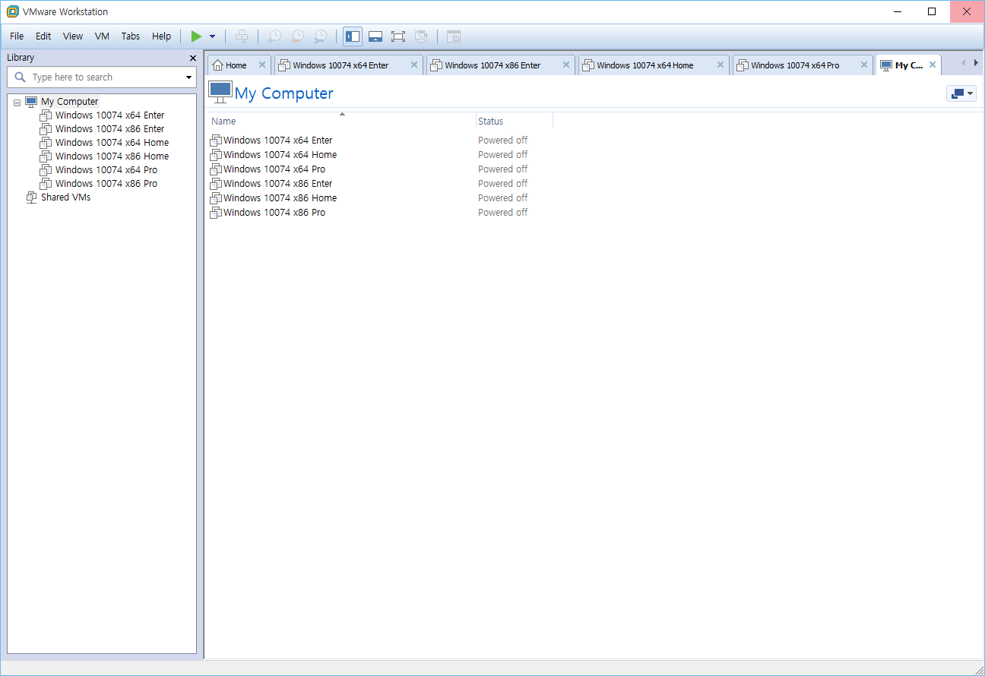Click the VMware Workstation title bar app icon
985x676 pixels.
tap(12, 11)
